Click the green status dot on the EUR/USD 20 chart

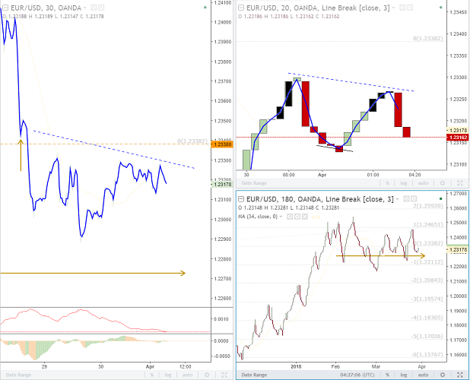pos(440,8)
